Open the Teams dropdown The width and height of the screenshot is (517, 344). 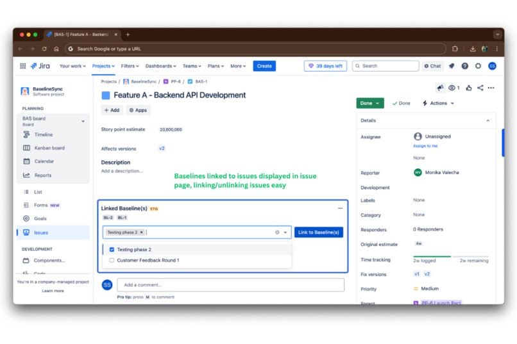point(192,66)
